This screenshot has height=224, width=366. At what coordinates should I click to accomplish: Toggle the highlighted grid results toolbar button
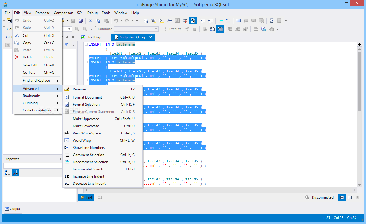click(220, 29)
